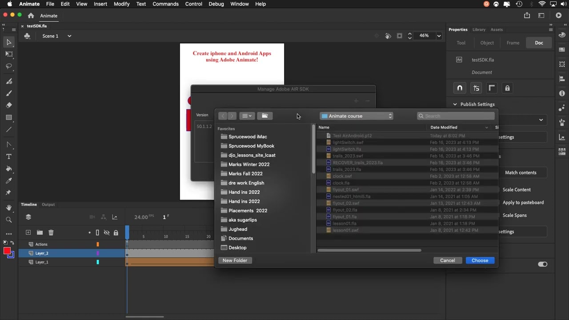
Task: Collapse the Publish Settings section
Action: pos(455,104)
